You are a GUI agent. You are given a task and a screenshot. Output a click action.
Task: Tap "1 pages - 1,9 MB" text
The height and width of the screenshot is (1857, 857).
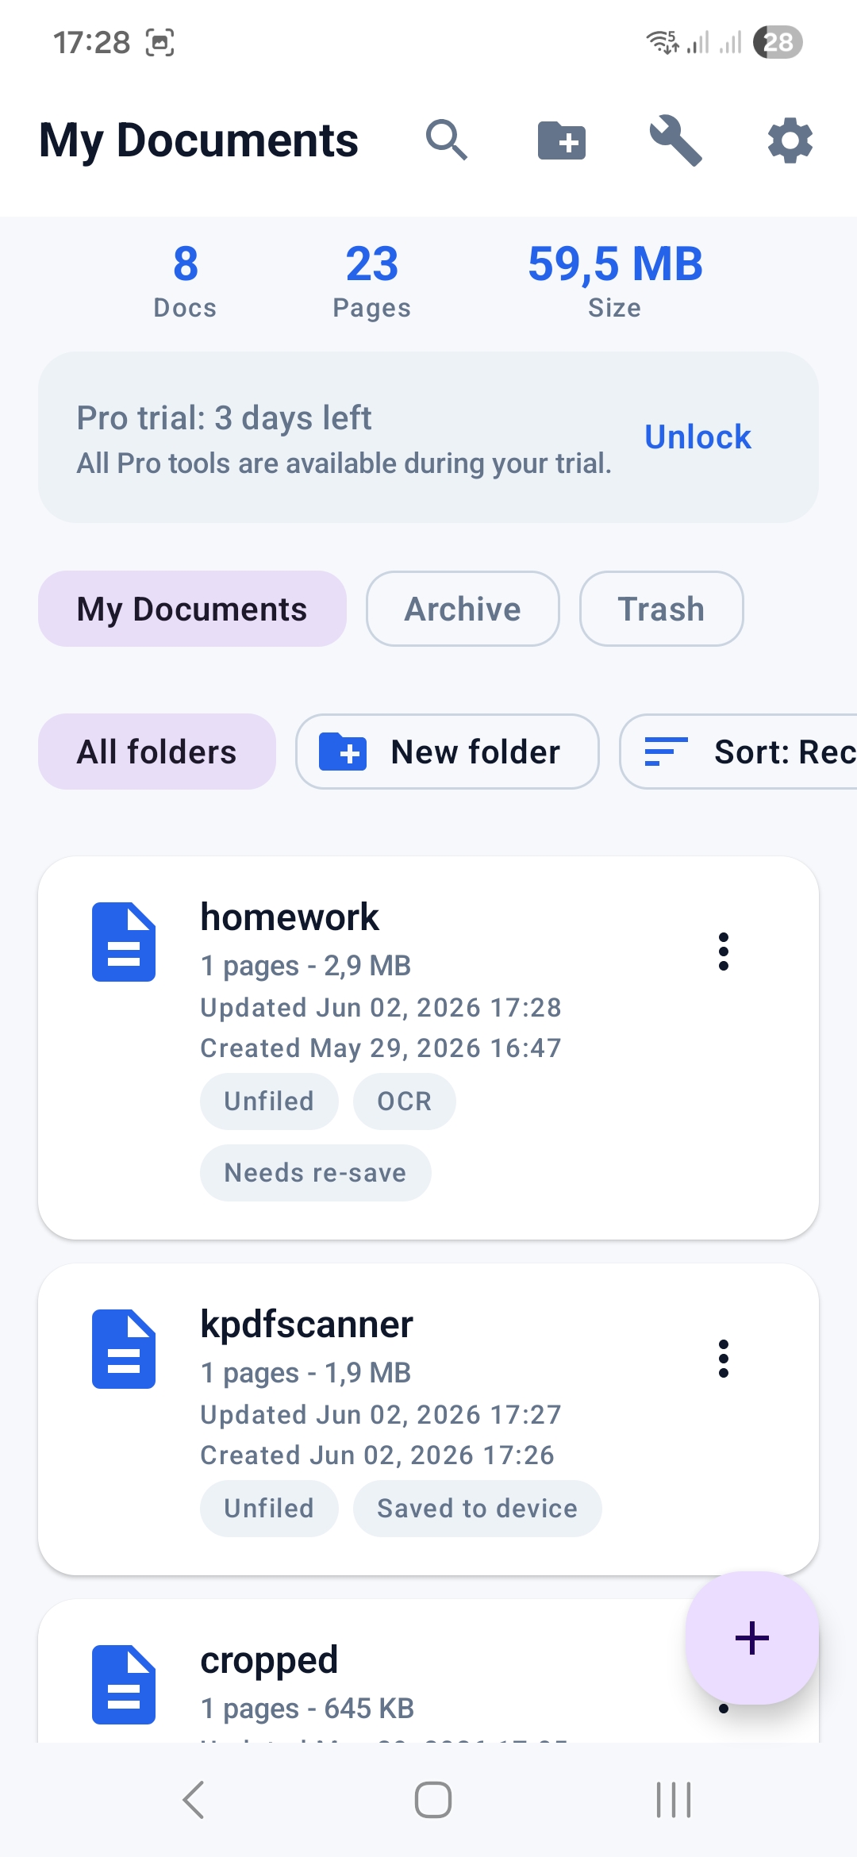click(306, 1373)
